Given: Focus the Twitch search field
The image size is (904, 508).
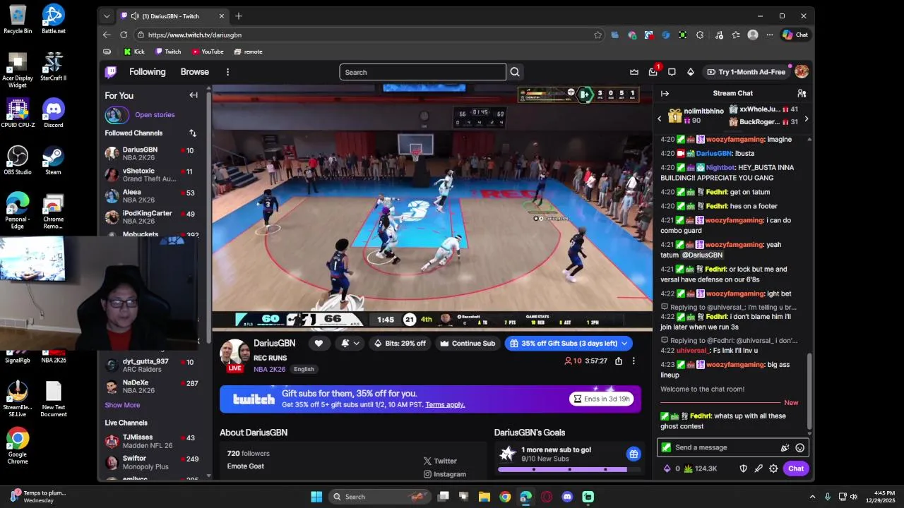Looking at the screenshot, I should [422, 72].
